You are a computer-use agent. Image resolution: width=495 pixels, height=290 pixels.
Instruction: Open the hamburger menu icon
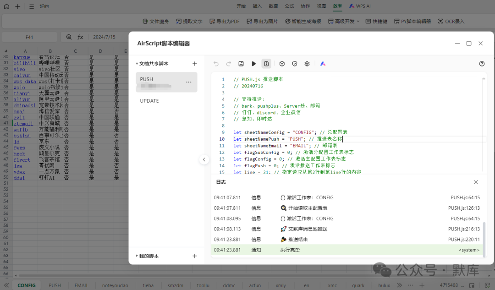point(32,6)
